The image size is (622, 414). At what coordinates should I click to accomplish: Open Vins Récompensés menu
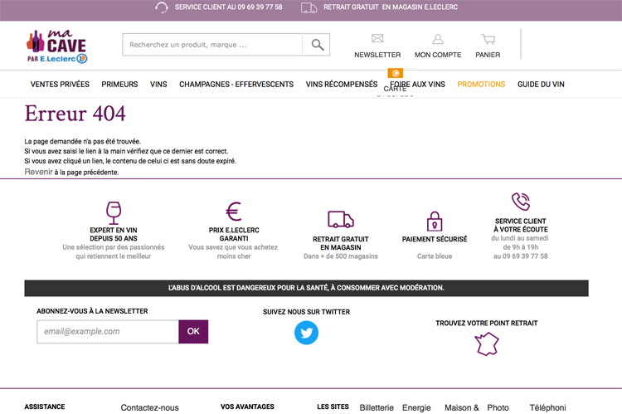(342, 84)
